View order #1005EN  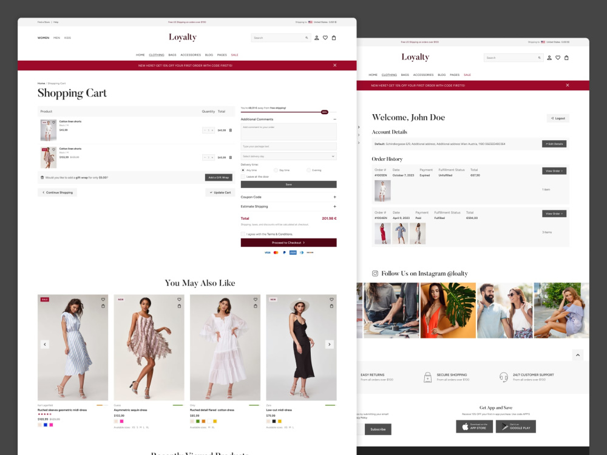[554, 170]
